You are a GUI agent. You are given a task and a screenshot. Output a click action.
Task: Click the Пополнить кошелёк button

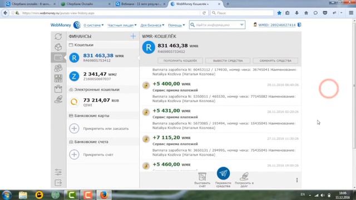click(180, 61)
